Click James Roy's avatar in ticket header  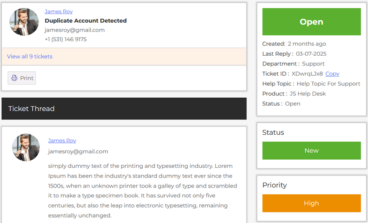(24, 22)
